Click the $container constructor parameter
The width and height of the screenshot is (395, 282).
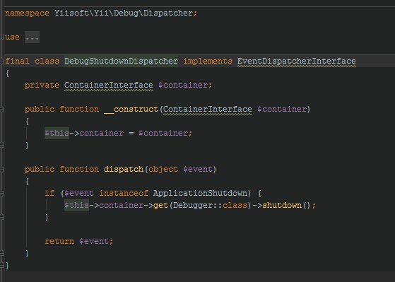[282, 109]
